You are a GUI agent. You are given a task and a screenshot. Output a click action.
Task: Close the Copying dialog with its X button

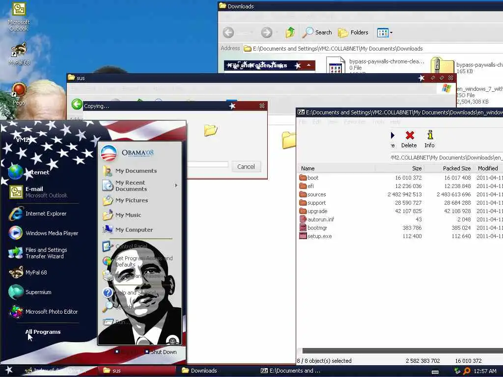262,106
